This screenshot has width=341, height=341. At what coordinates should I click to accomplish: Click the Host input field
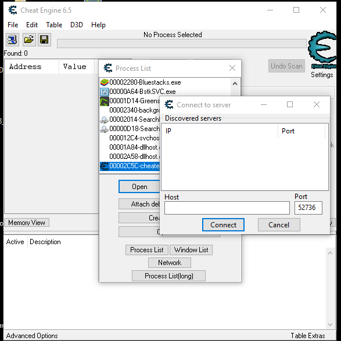coord(227,208)
